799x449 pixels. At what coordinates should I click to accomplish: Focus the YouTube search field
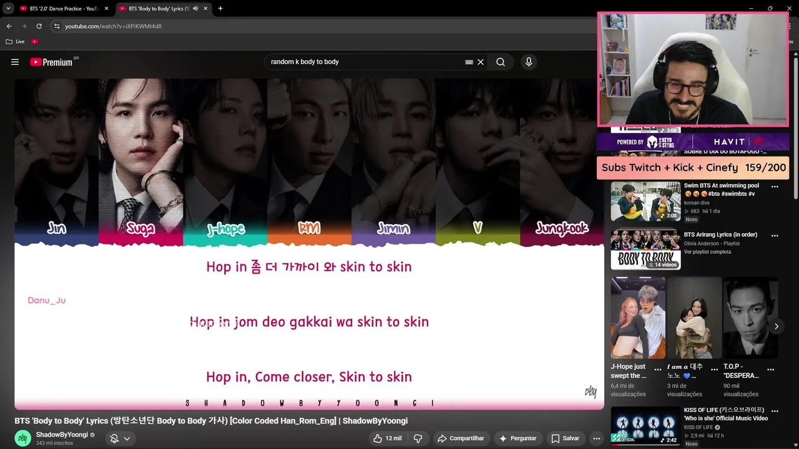pos(367,62)
